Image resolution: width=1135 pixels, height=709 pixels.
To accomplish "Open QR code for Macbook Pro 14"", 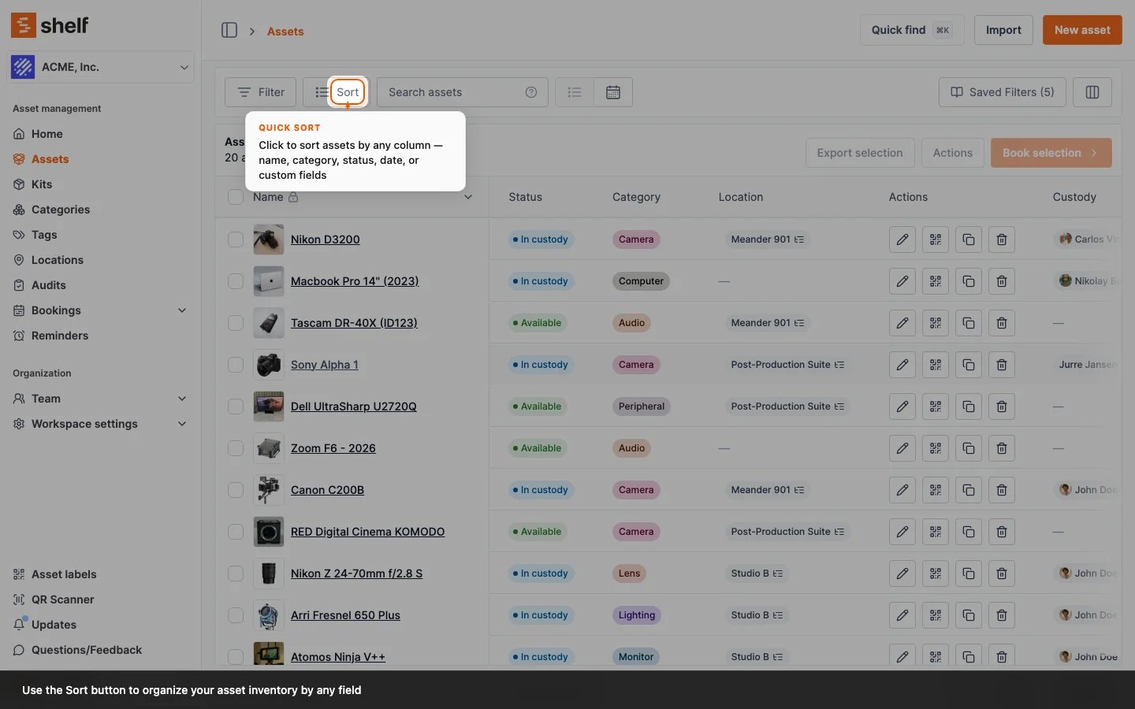I will pos(935,281).
